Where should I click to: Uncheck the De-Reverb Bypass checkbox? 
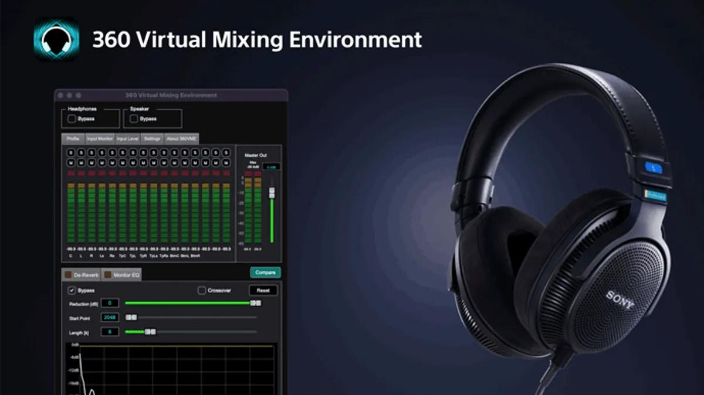tap(72, 290)
